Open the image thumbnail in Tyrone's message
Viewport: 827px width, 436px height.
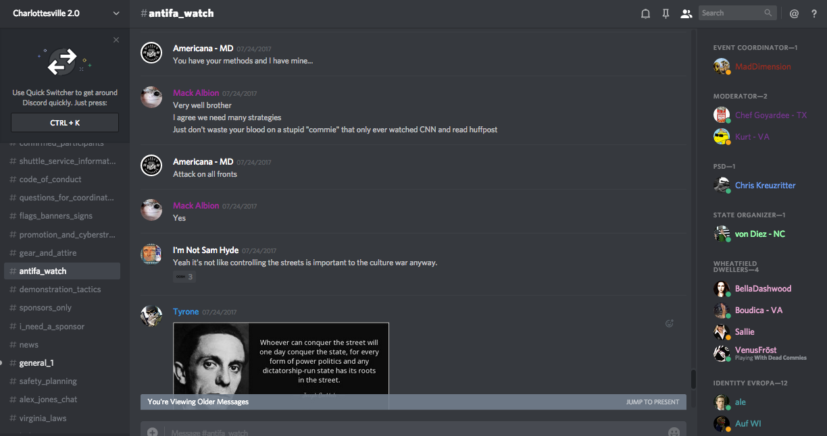(x=280, y=358)
